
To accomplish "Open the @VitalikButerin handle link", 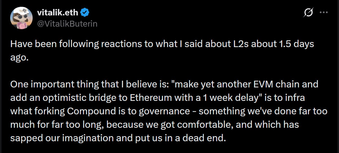I will pos(67,24).
